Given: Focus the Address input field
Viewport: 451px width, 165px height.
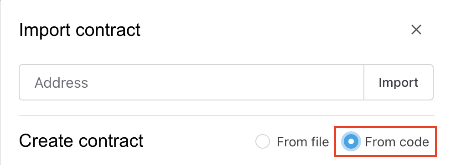Looking at the screenshot, I should (192, 83).
